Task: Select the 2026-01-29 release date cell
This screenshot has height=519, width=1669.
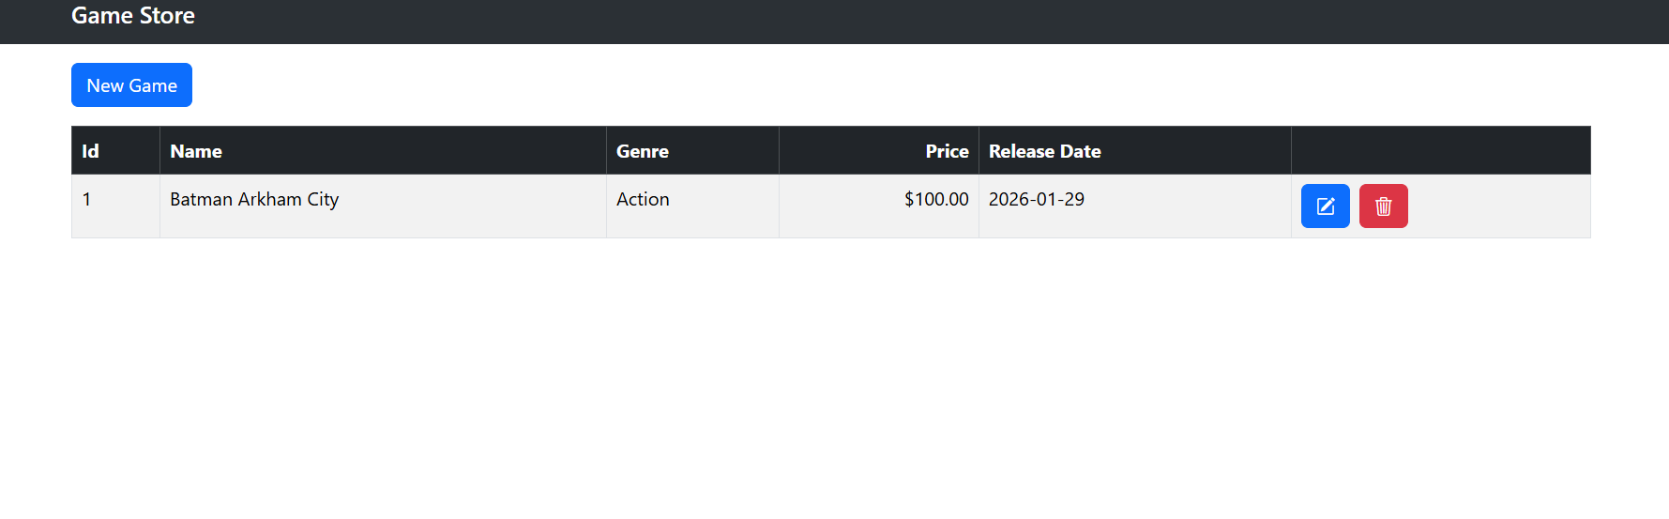Action: (x=1036, y=200)
